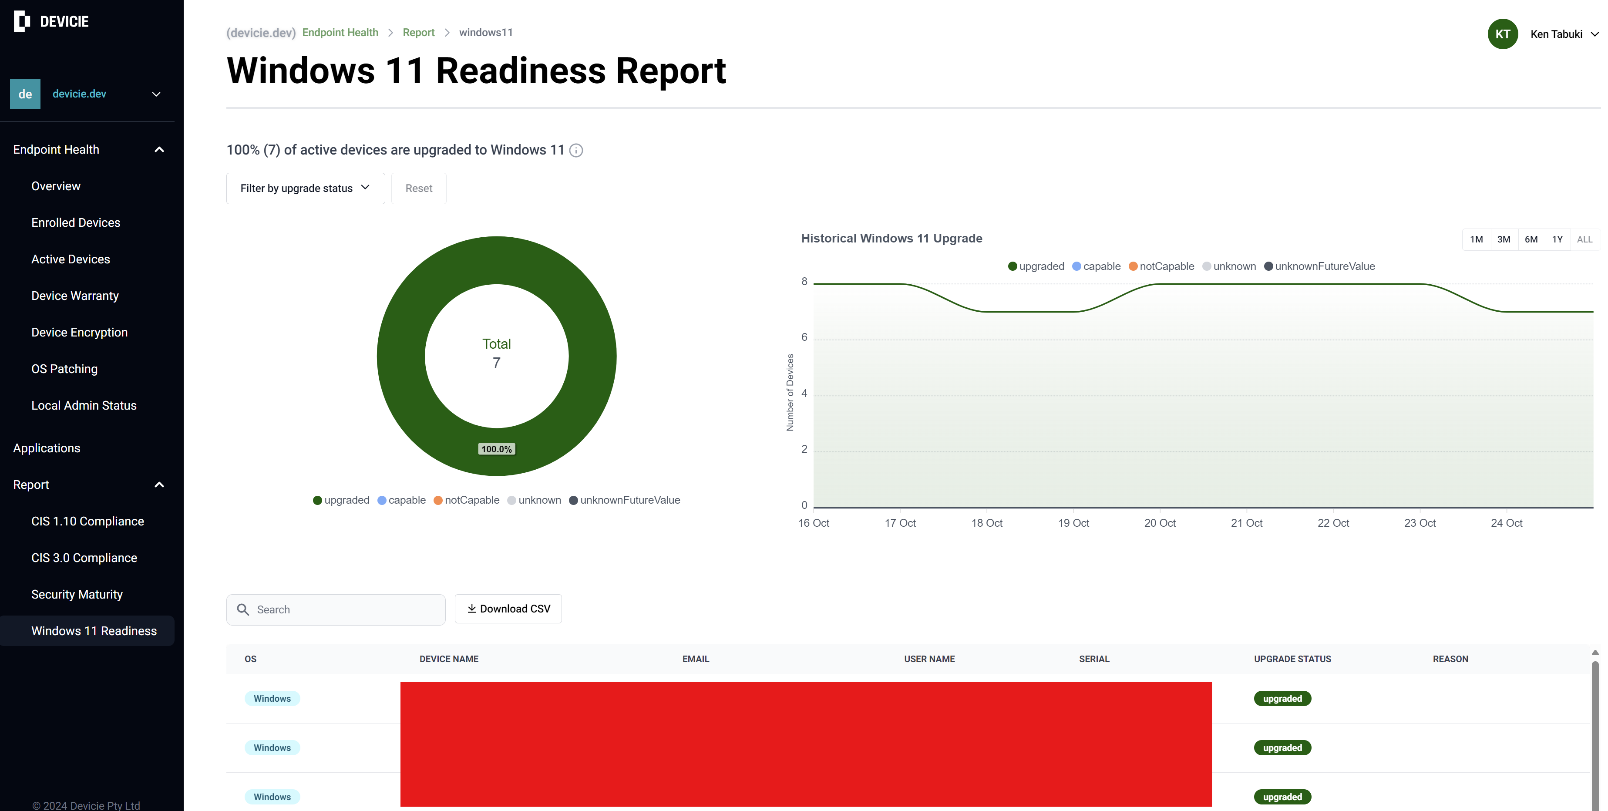Select the ALL time range
This screenshot has height=811, width=1608.
[x=1584, y=240]
